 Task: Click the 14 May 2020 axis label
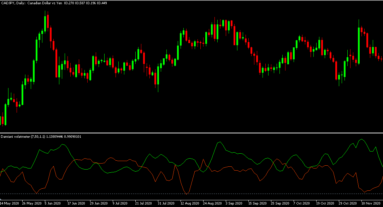coord(9,203)
